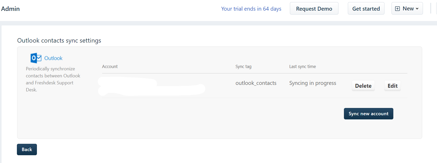Select the outlook_contacts sync tag text
This screenshot has width=437, height=163.
(x=256, y=83)
